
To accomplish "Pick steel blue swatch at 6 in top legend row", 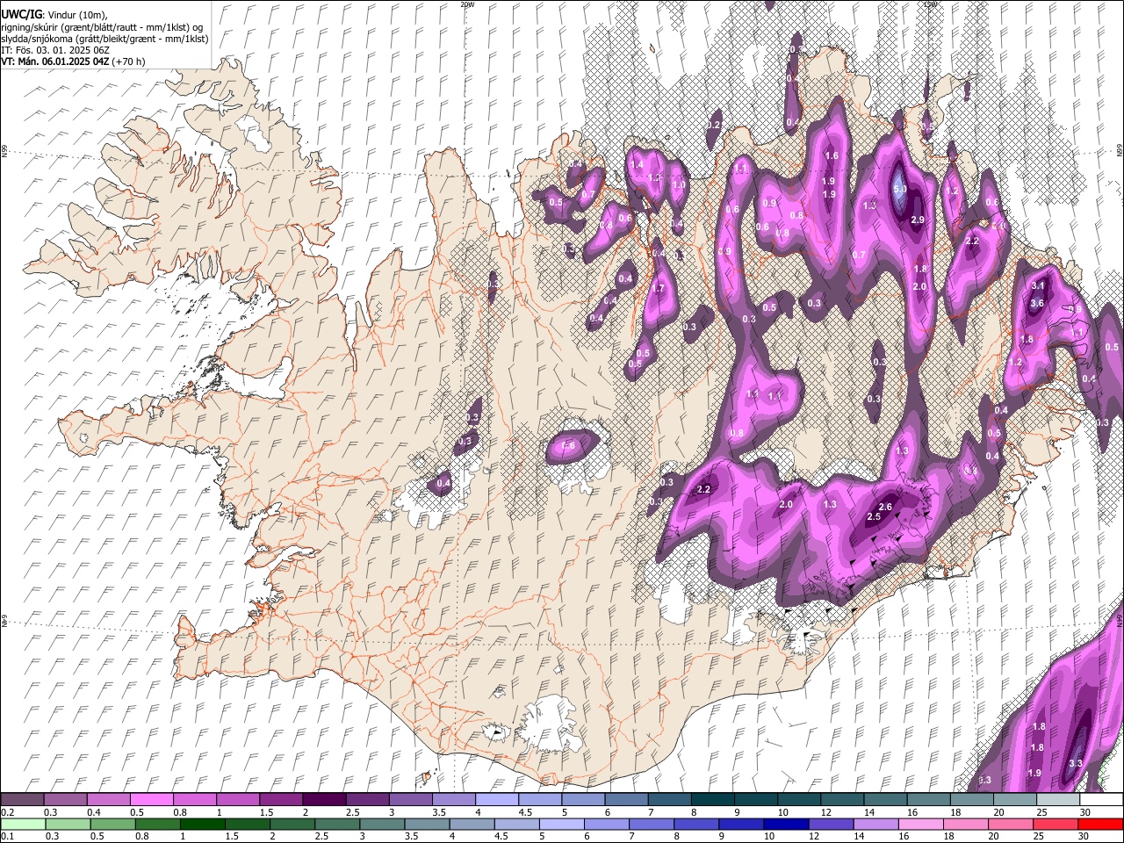I will pyautogui.click(x=627, y=800).
